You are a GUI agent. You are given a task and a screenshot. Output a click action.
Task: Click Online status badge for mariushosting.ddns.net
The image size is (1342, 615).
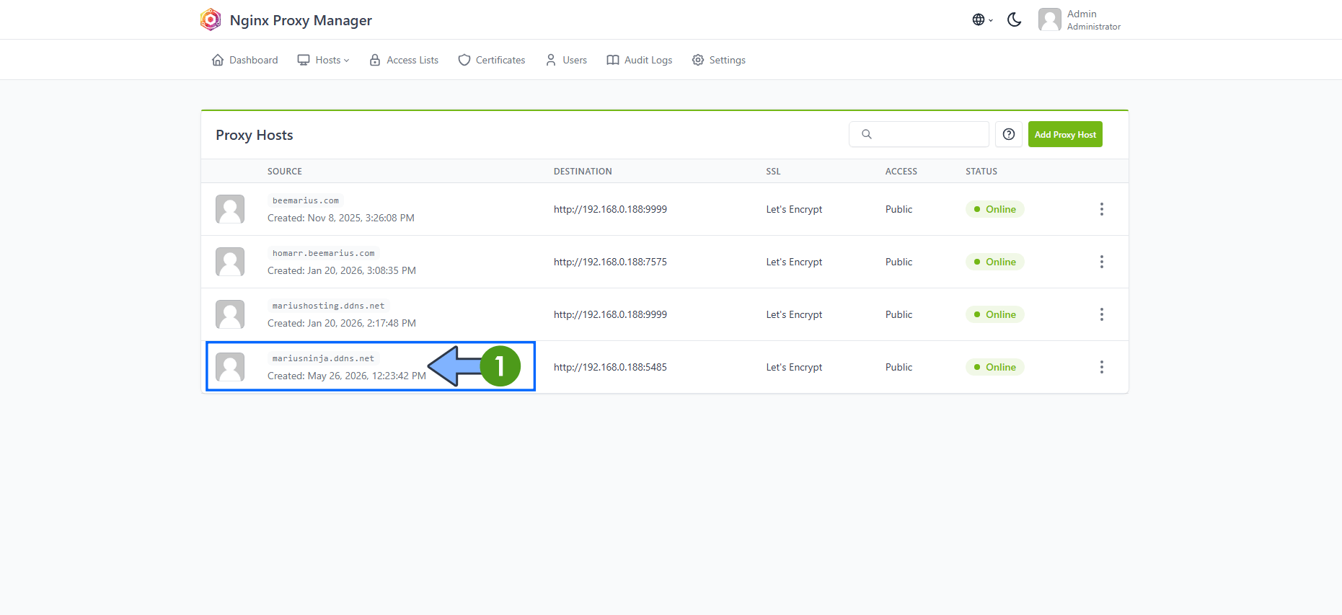[x=995, y=314]
